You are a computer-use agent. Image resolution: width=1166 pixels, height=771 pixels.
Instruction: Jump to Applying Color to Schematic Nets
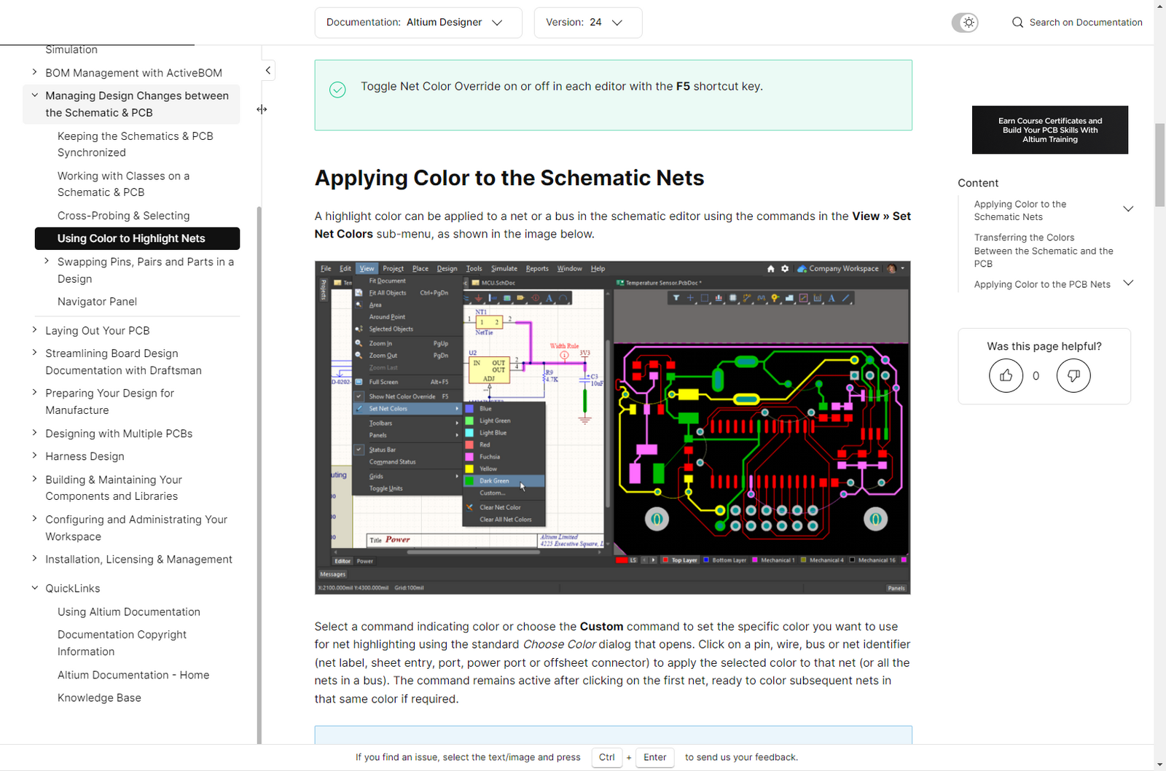click(x=1020, y=211)
